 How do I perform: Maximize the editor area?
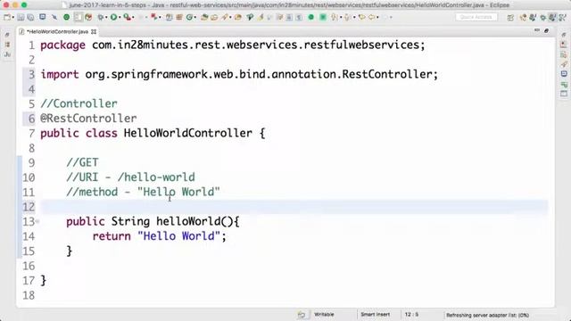click(547, 31)
